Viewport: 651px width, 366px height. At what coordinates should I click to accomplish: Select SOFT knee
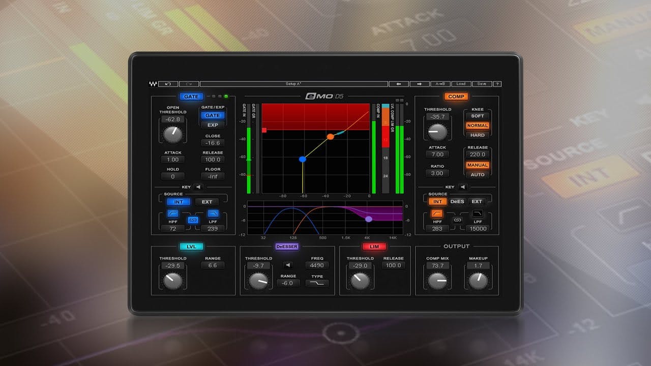click(x=478, y=116)
